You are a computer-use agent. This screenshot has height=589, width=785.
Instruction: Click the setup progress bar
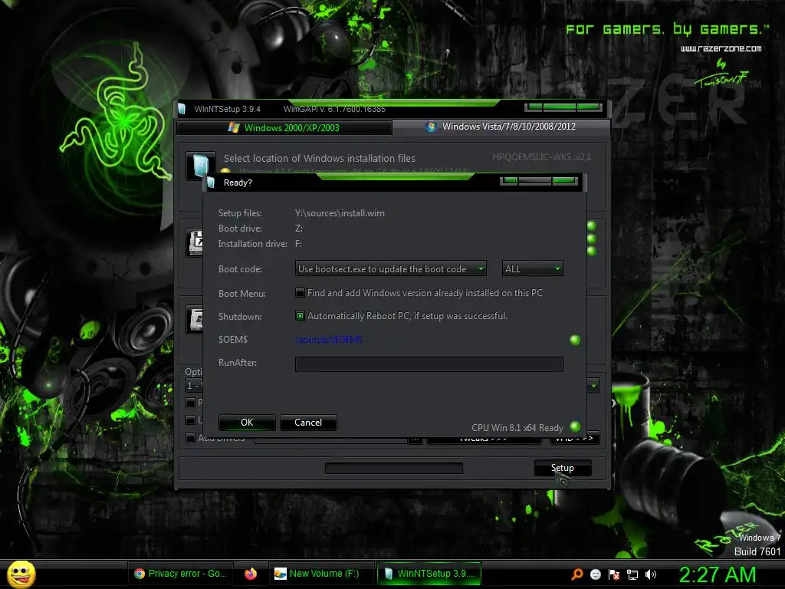point(394,468)
